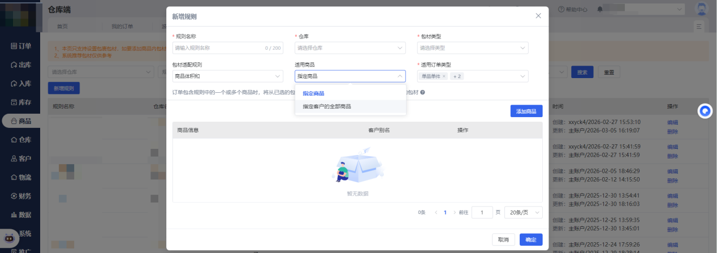
Task: Open the 20条/页 page size selector
Action: click(x=523, y=212)
